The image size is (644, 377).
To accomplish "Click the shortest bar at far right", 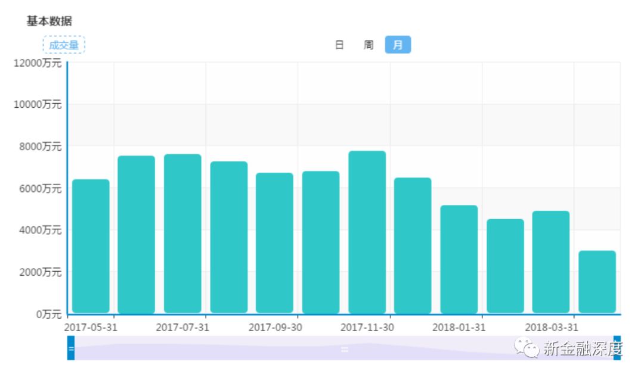I will pos(597,282).
